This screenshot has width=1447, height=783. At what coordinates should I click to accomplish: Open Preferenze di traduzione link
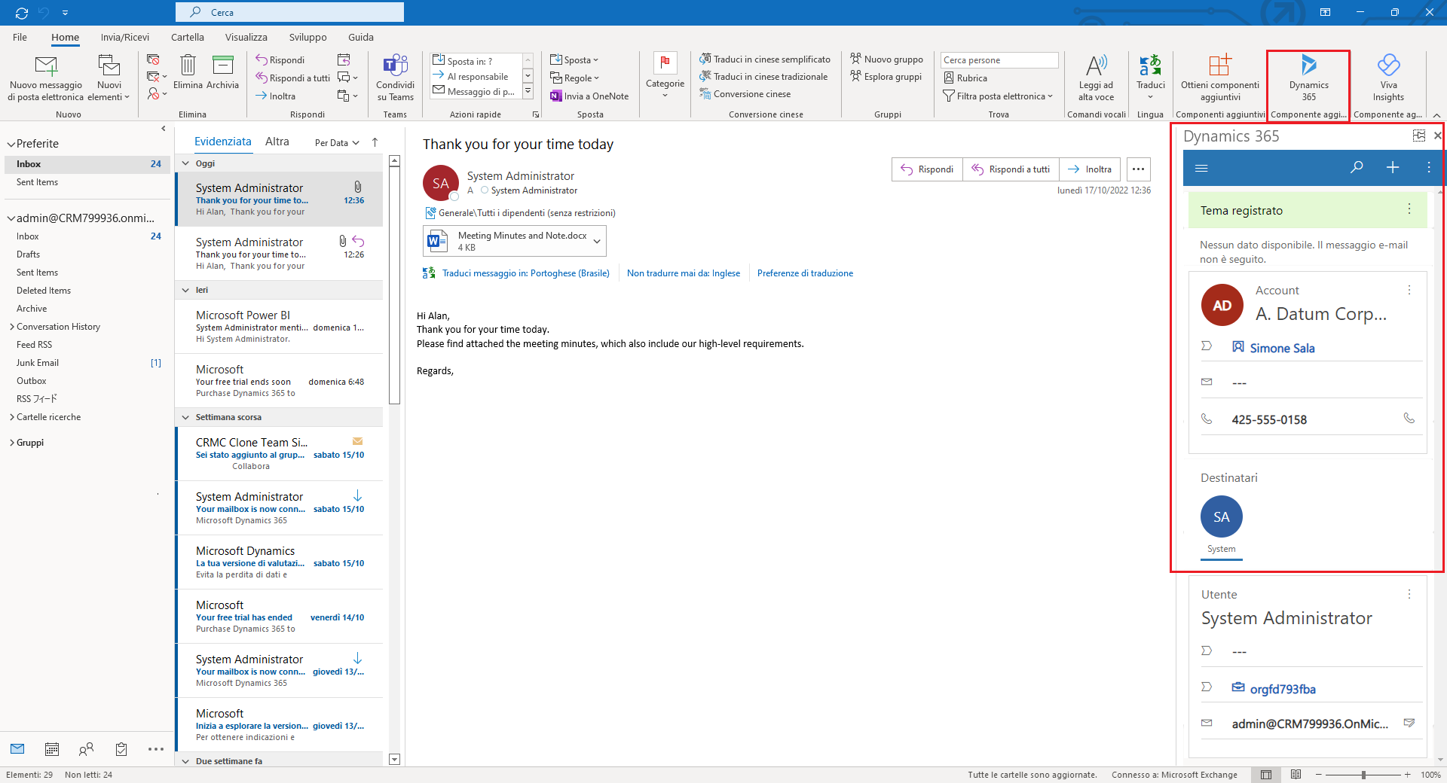pyautogui.click(x=805, y=273)
